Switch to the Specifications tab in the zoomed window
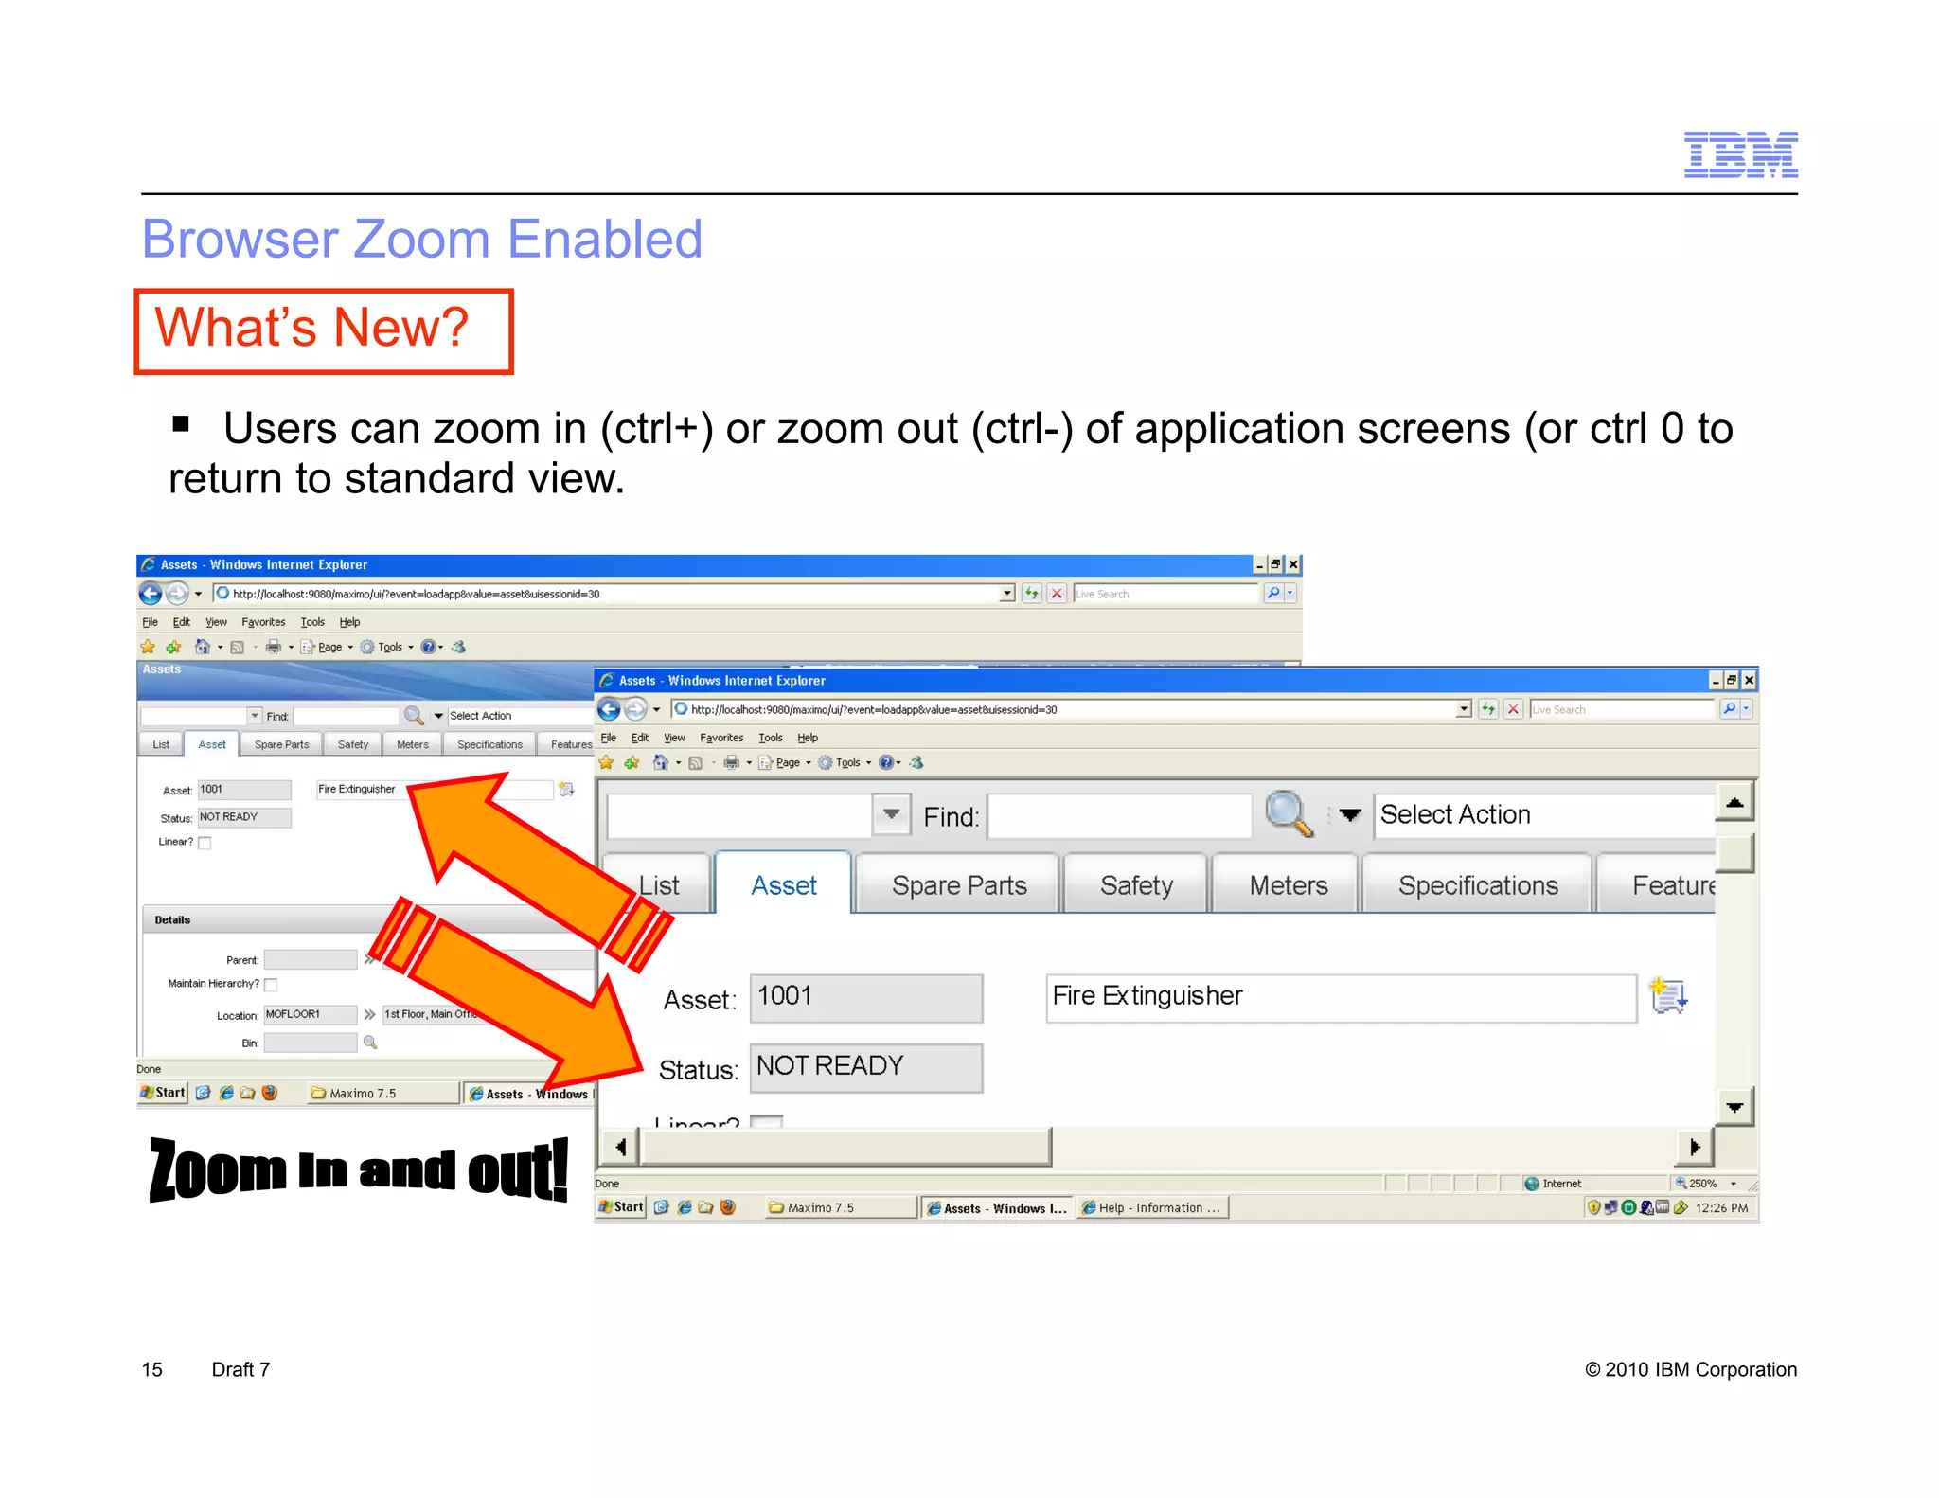This screenshot has width=1939, height=1498. coord(1478,885)
